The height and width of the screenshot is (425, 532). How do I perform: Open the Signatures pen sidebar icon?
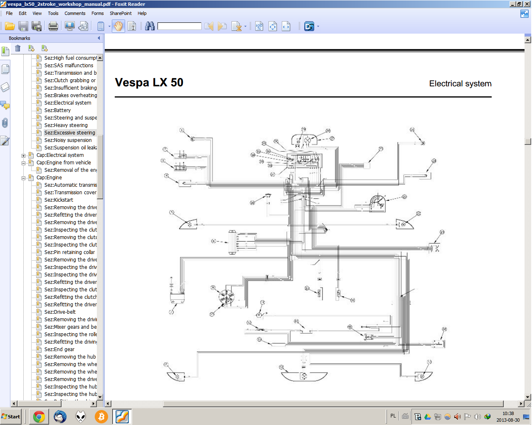pyautogui.click(x=5, y=141)
